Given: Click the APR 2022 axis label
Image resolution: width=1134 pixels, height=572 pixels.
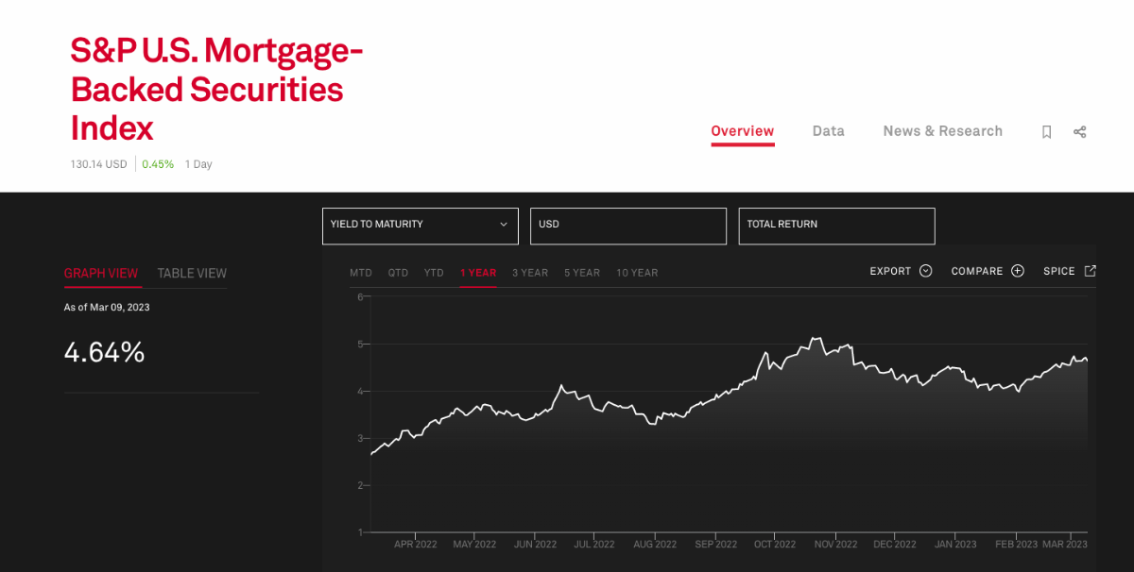Looking at the screenshot, I should (418, 545).
